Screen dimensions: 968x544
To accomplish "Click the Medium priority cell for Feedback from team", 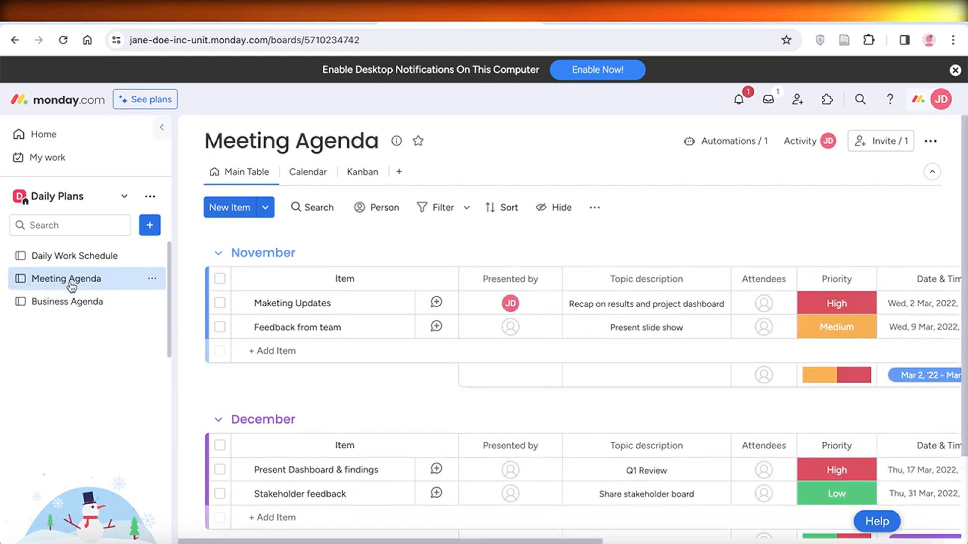I will 837,327.
